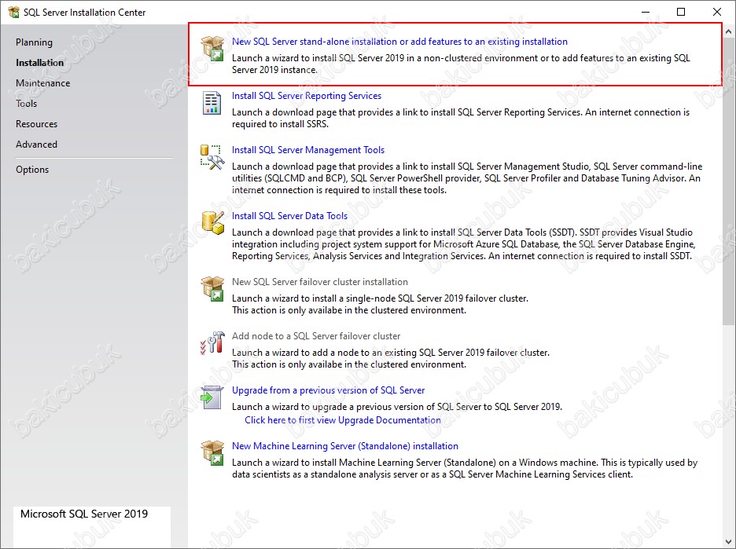The image size is (736, 549).
Task: Open the Options section
Action: (x=32, y=170)
